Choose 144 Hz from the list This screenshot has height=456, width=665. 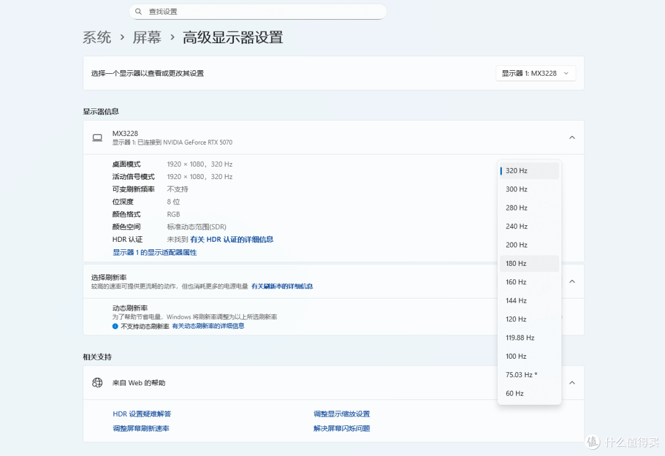pos(530,300)
